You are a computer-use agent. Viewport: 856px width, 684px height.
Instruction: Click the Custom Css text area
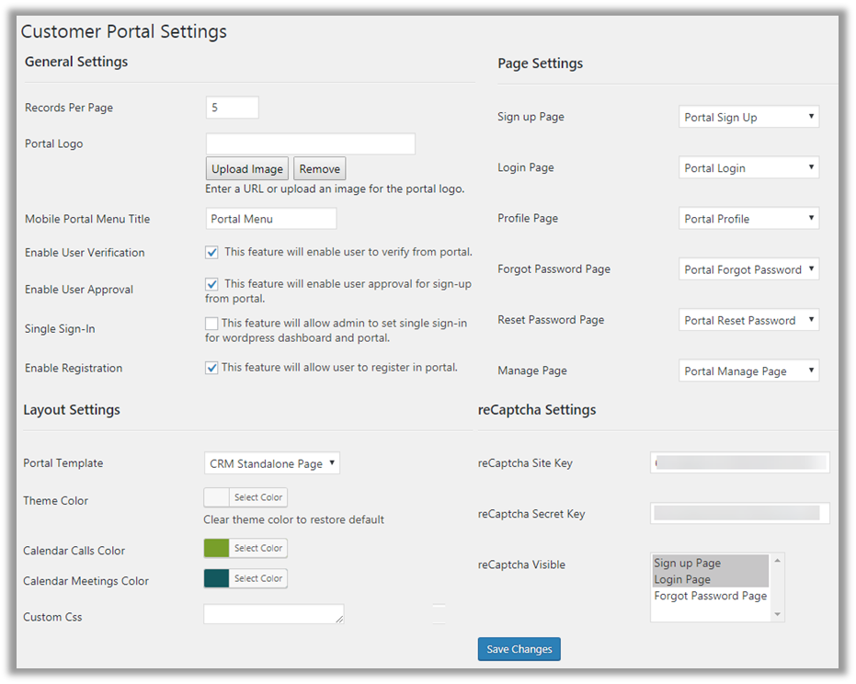tap(273, 614)
